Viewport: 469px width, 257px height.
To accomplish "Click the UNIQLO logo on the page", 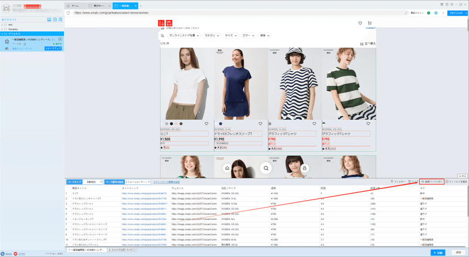I will [165, 23].
